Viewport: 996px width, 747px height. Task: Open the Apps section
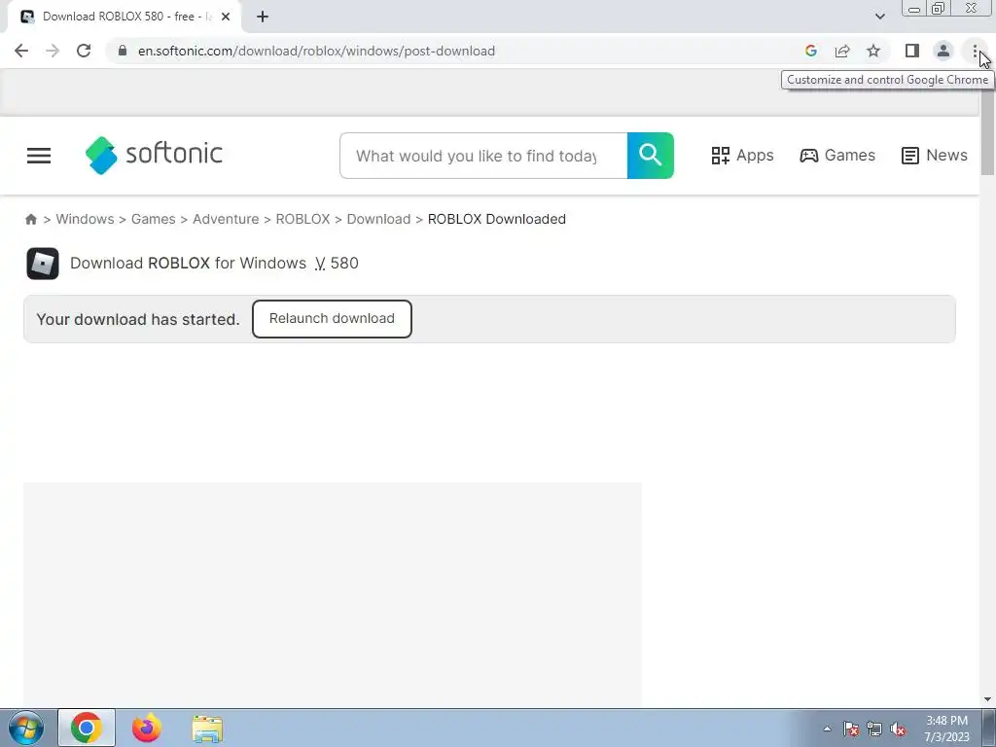pyautogui.click(x=742, y=156)
